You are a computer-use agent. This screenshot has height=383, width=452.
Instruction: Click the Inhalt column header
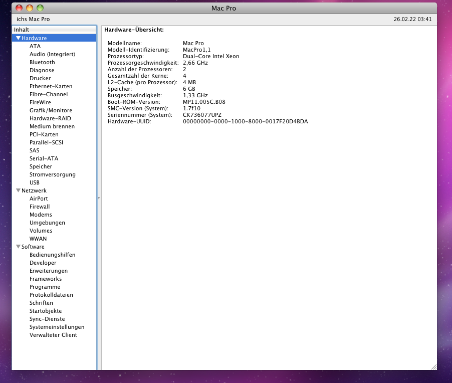point(54,30)
